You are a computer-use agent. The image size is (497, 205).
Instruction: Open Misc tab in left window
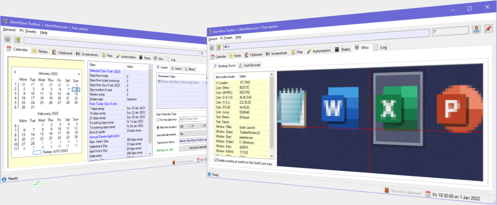pyautogui.click(x=159, y=58)
